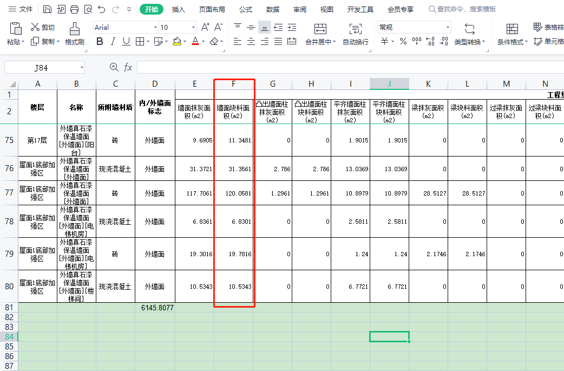Align text to top
The image size is (564, 371).
(x=238, y=27)
